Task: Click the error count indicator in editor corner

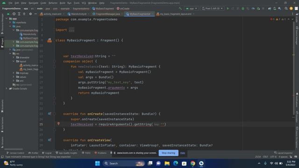Action: point(272,19)
